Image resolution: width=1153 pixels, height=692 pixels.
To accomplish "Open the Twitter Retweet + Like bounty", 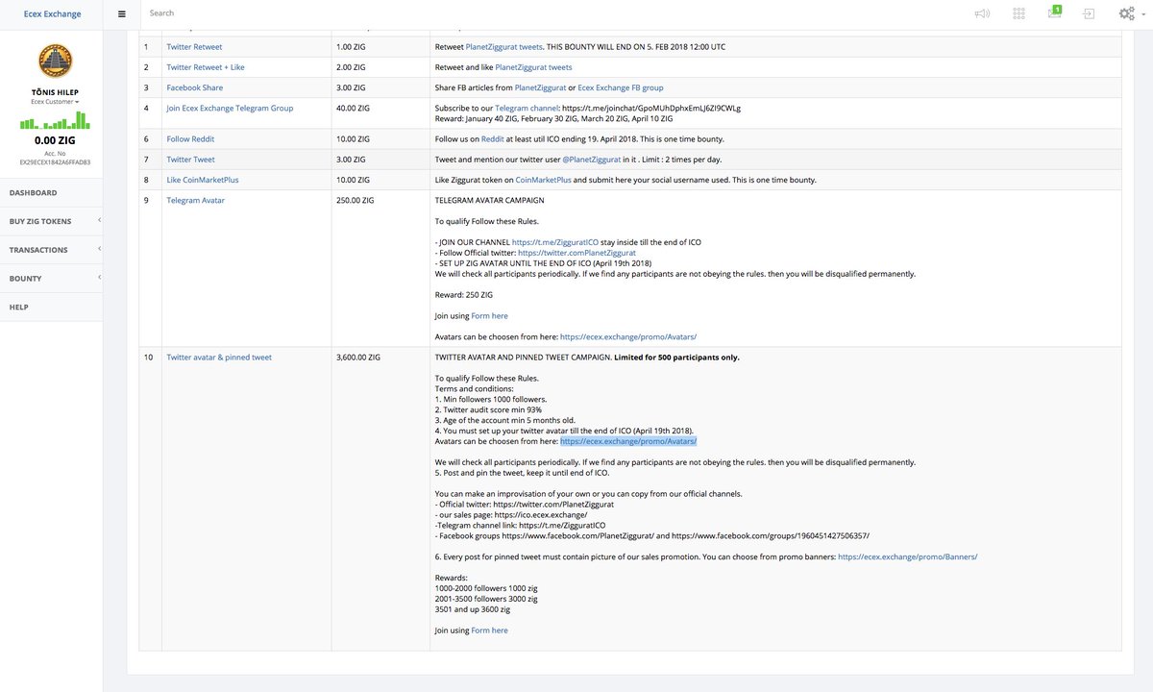I will 206,67.
